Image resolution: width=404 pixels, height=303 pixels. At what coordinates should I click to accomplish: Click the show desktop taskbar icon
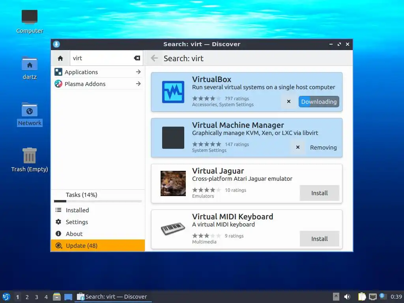tap(68, 297)
